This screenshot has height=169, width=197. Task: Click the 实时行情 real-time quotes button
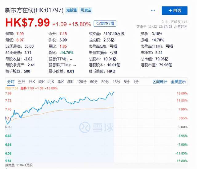105,24
